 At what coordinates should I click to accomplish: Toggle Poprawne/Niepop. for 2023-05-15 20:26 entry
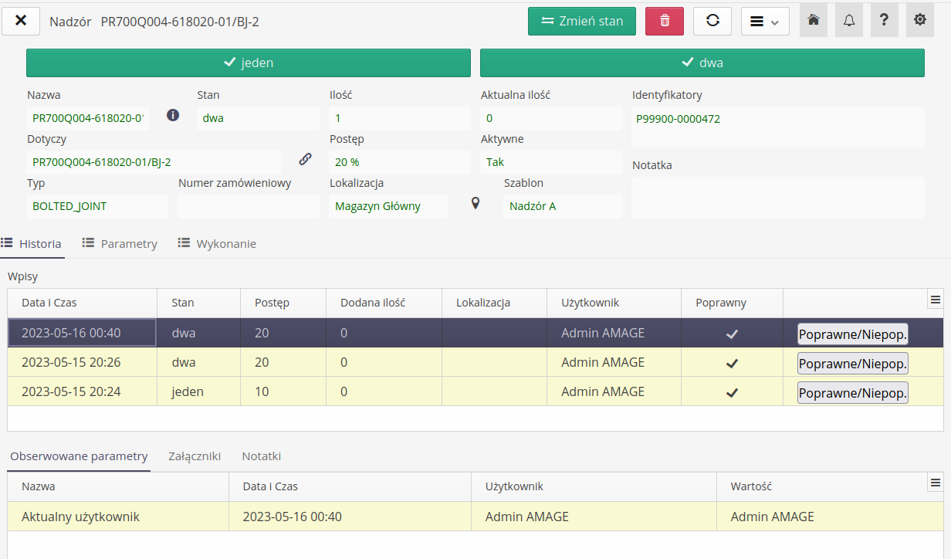click(x=852, y=363)
